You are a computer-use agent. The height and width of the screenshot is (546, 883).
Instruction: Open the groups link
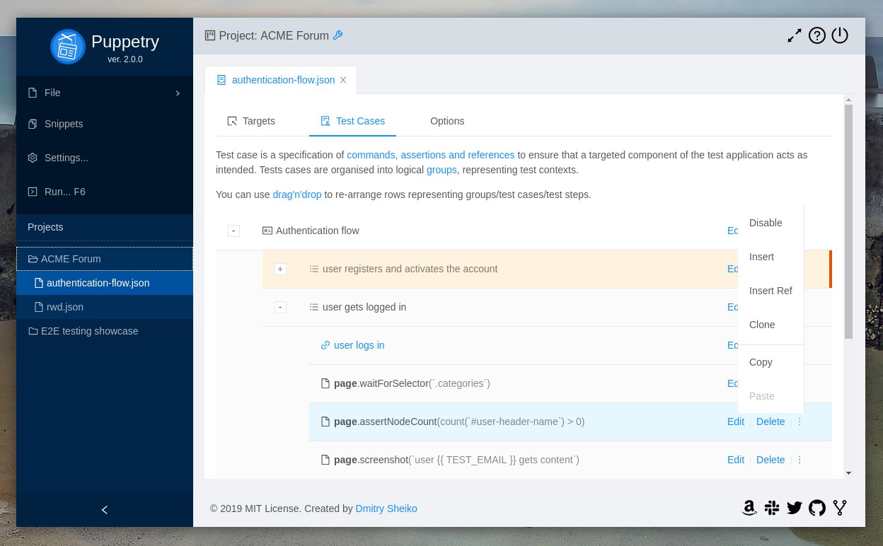pos(442,170)
